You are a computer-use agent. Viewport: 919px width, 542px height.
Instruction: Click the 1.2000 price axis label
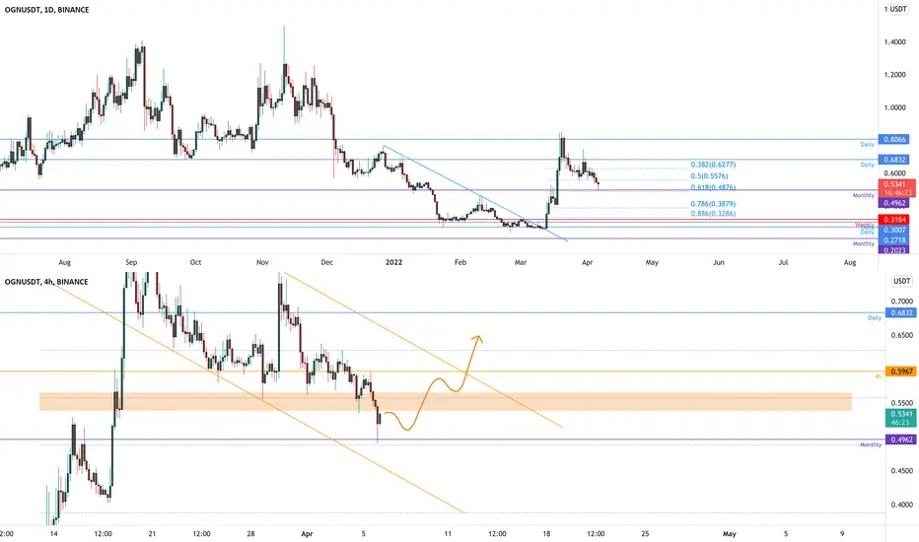coord(894,75)
